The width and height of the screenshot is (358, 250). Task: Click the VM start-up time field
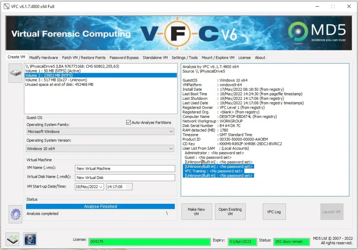pyautogui.click(x=119, y=187)
